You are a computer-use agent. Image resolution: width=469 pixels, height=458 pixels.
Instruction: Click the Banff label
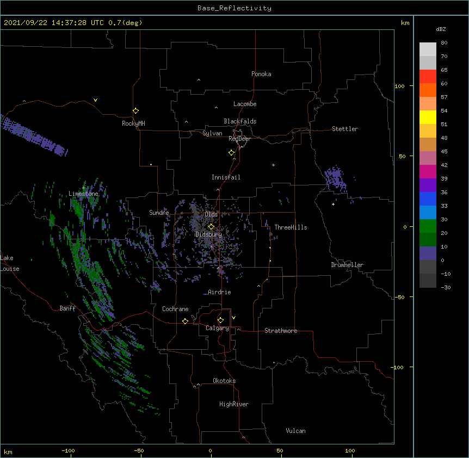(x=67, y=308)
